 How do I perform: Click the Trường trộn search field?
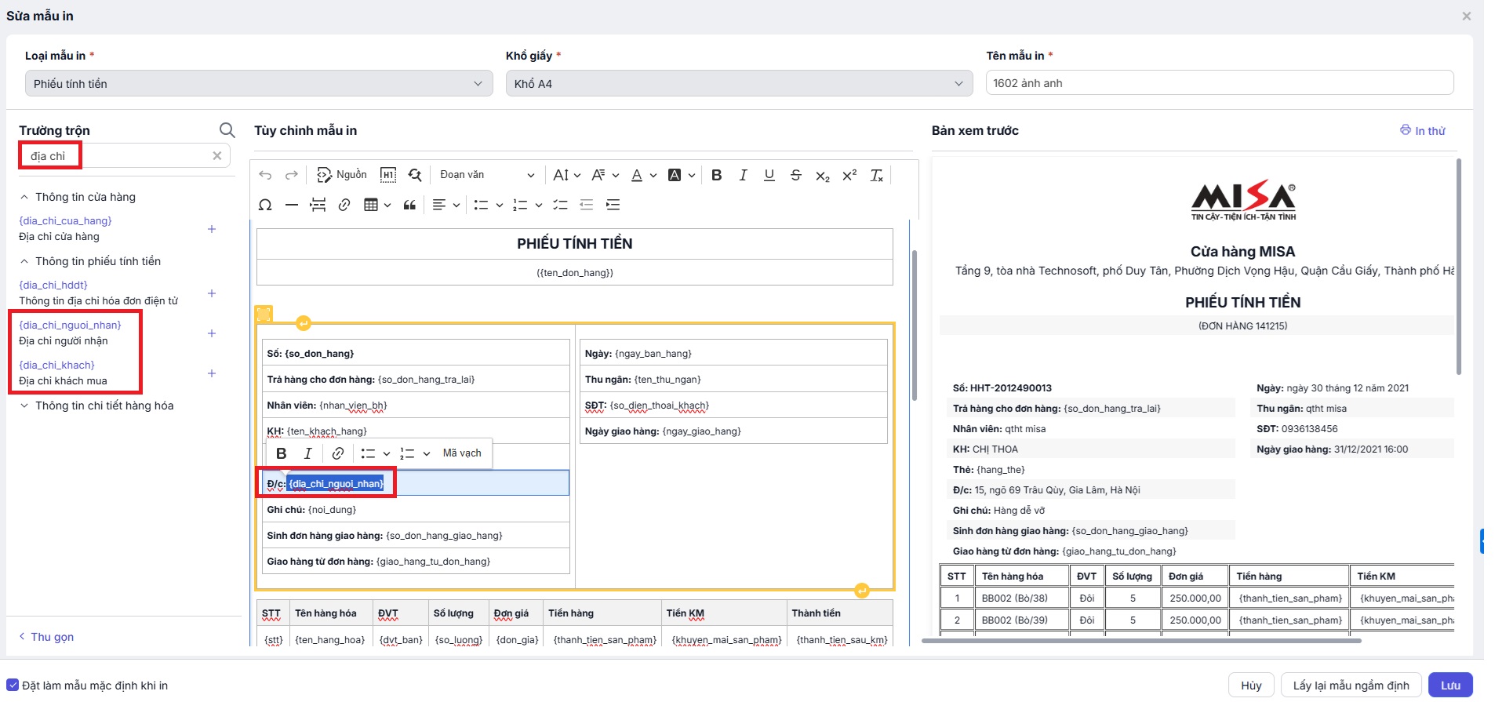[x=124, y=156]
